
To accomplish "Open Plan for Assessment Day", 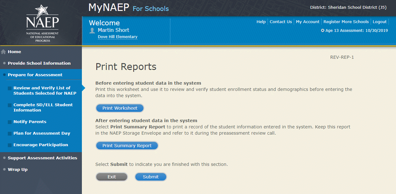I will 42,133.
